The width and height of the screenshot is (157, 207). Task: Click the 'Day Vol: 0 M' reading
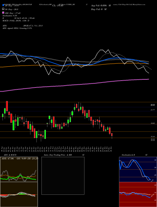pyautogui.click(x=99, y=9)
